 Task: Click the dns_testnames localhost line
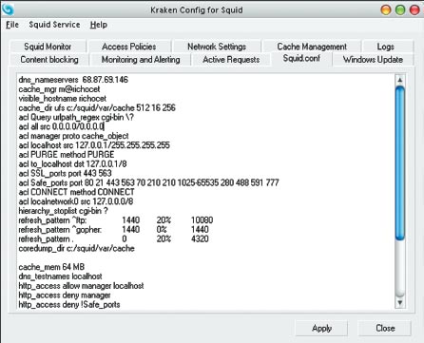pyautogui.click(x=60, y=276)
